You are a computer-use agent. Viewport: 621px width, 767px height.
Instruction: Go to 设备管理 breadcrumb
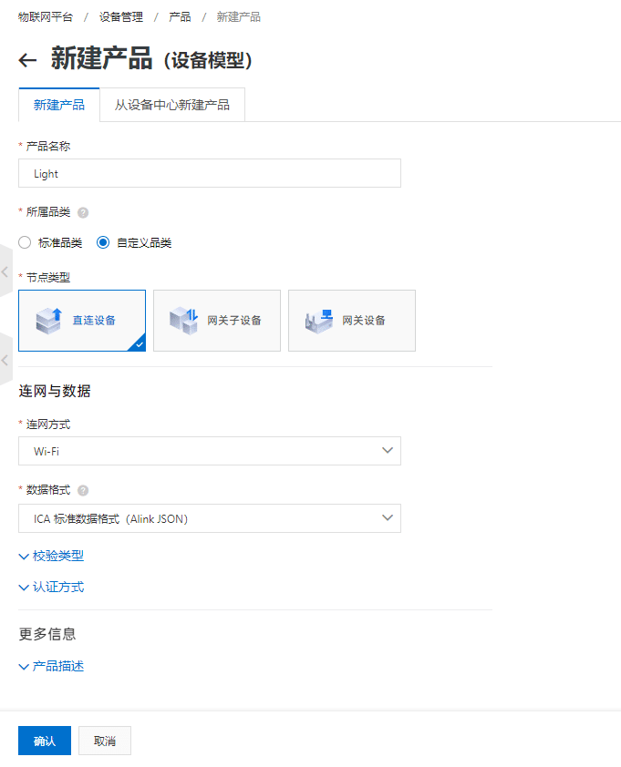tap(121, 17)
